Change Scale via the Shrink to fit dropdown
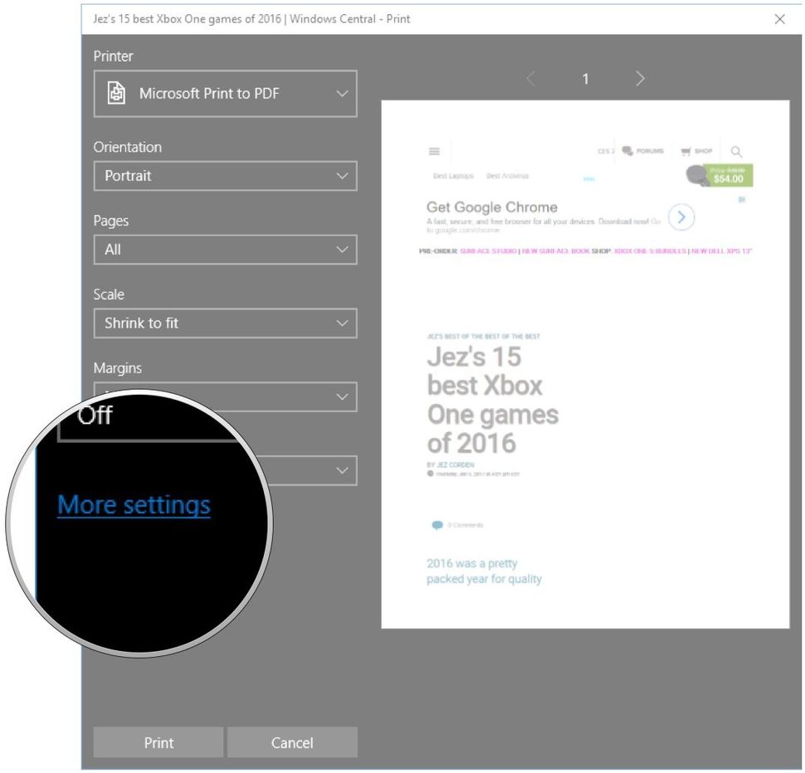805x773 pixels. (226, 323)
